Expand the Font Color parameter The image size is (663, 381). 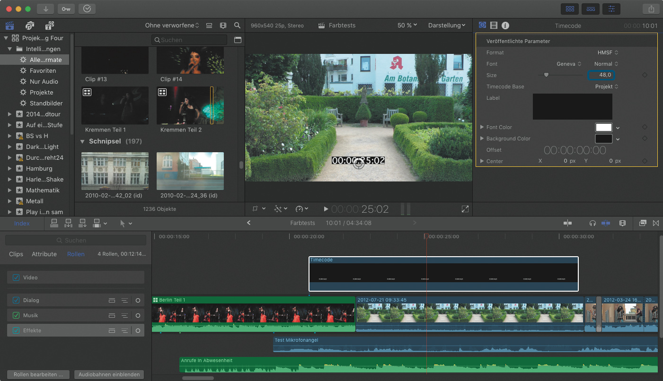point(482,127)
